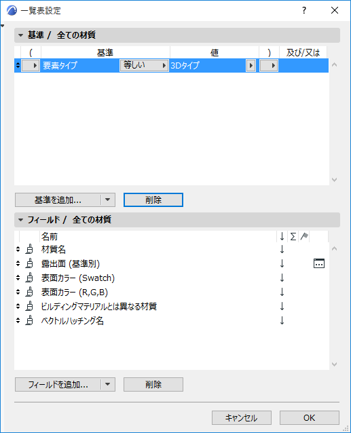Click the ARCHICAD logo in the title bar

(x=12, y=10)
